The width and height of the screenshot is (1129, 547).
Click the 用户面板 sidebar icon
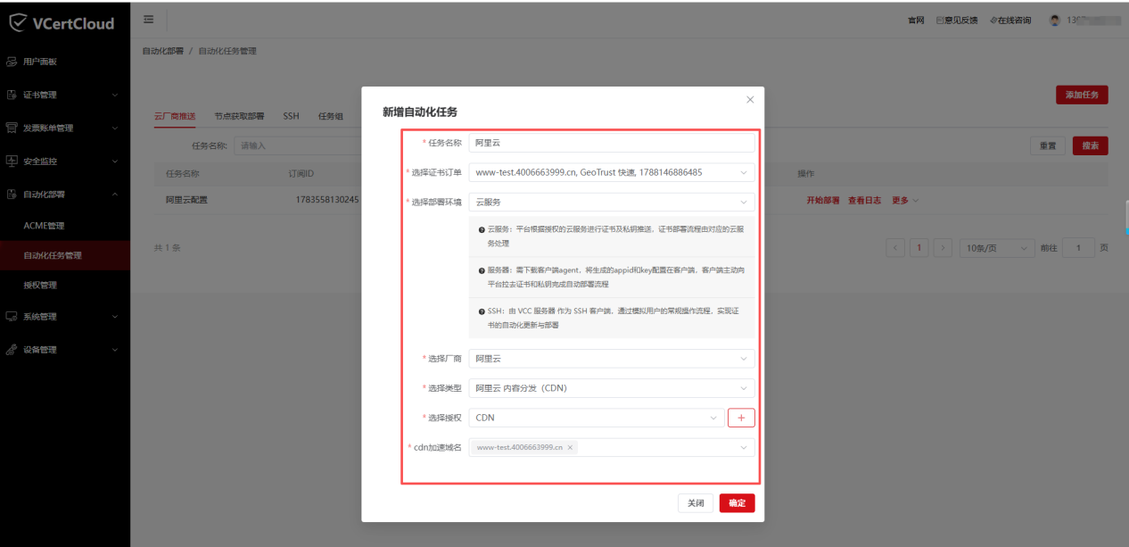pyautogui.click(x=12, y=62)
